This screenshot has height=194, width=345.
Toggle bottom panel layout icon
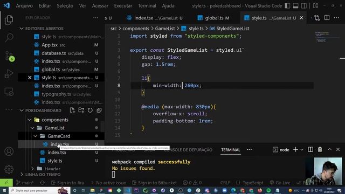coord(295,6)
